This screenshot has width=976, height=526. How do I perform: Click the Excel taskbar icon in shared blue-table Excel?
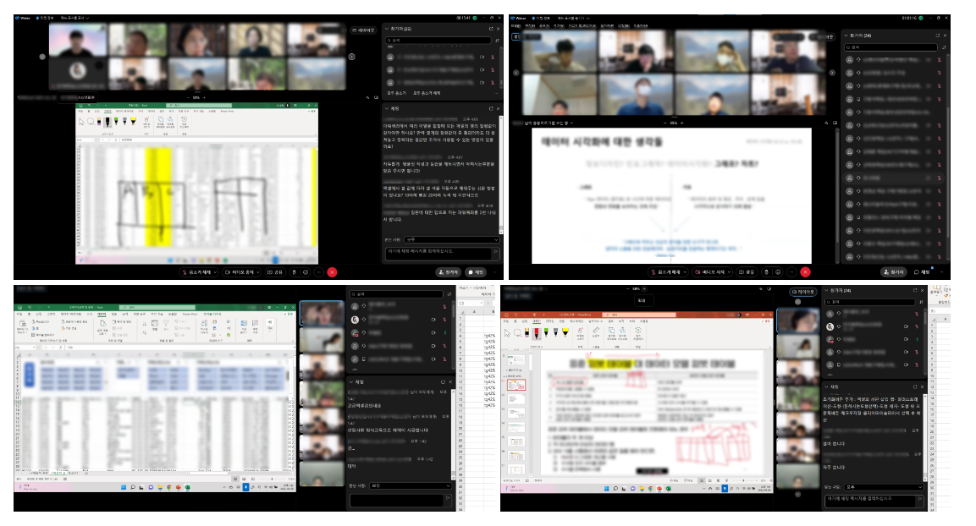click(187, 487)
